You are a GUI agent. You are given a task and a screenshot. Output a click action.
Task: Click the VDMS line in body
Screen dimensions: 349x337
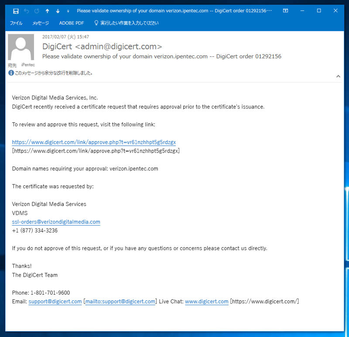click(x=20, y=213)
